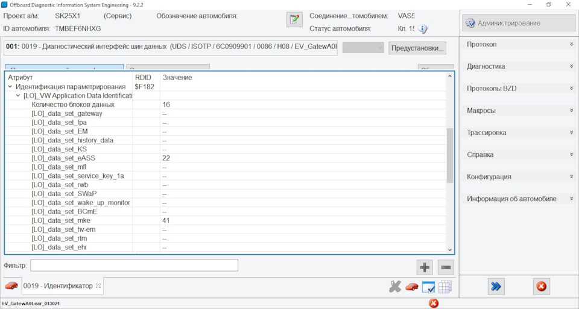Open the empty combo box beside Предустановки

(363, 48)
